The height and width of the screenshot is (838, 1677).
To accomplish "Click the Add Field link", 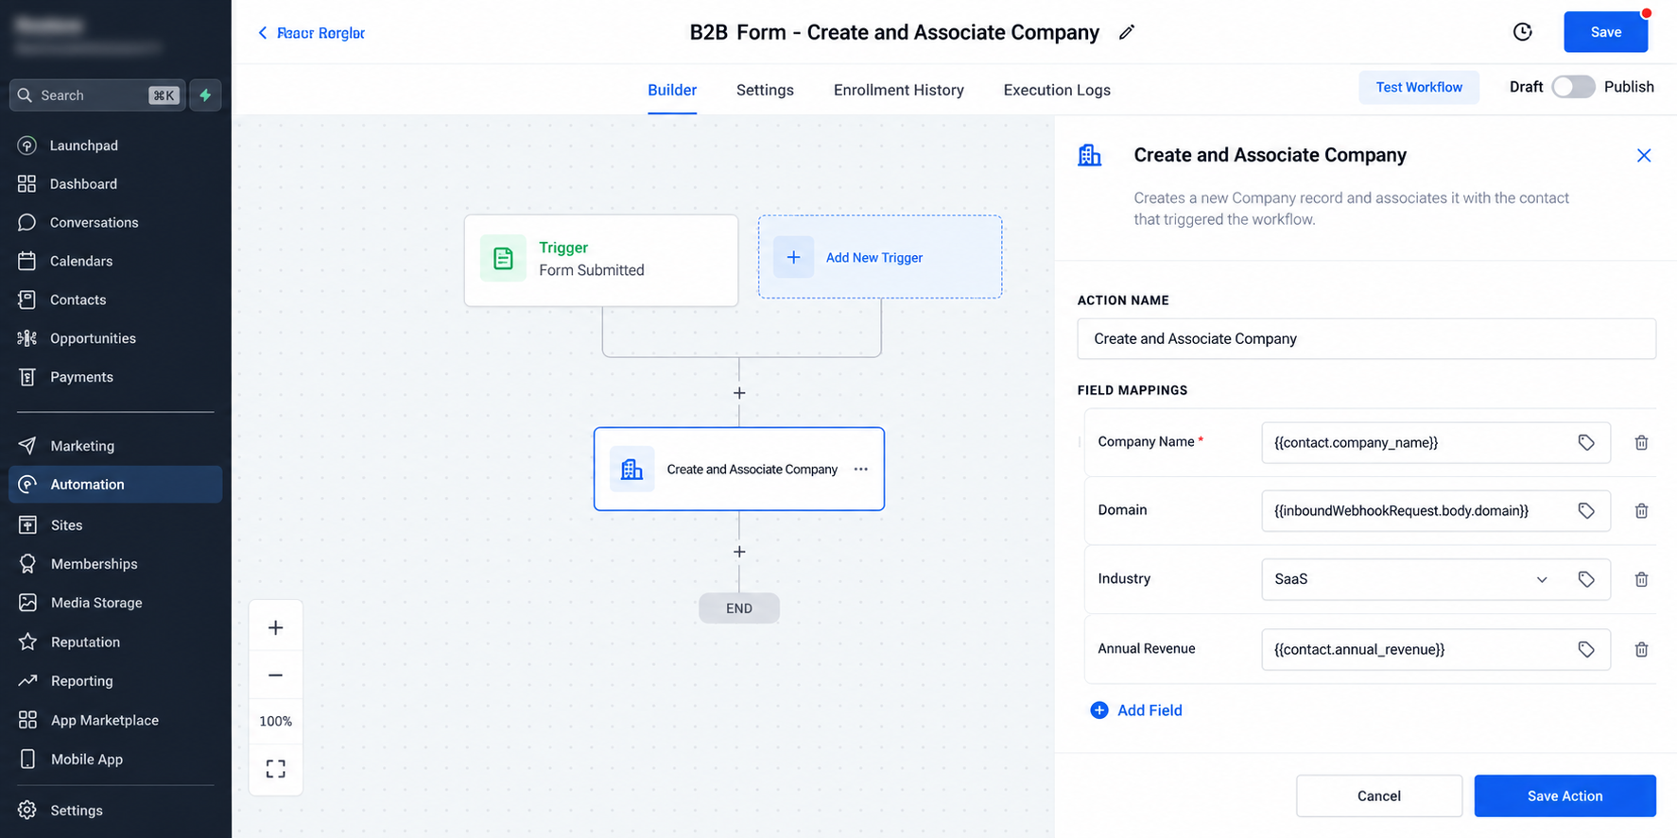I will point(1136,710).
